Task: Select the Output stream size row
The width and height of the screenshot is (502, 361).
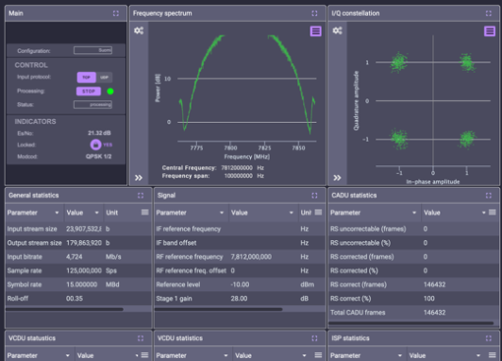Action: click(x=79, y=243)
